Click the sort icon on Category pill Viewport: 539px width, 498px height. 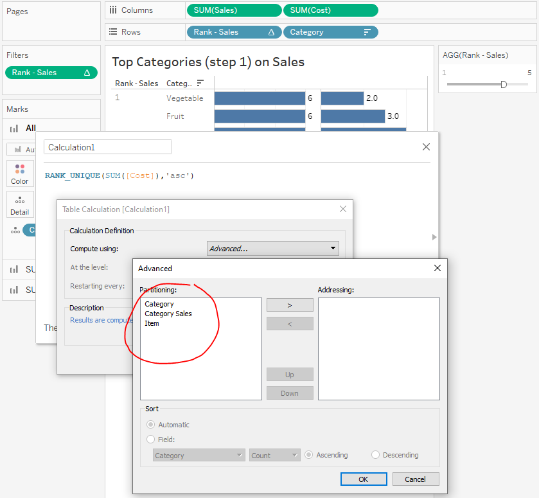click(x=367, y=32)
